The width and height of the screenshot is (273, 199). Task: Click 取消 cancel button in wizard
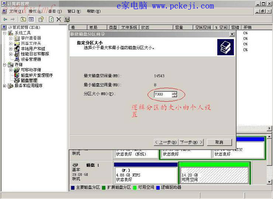pos(220,142)
